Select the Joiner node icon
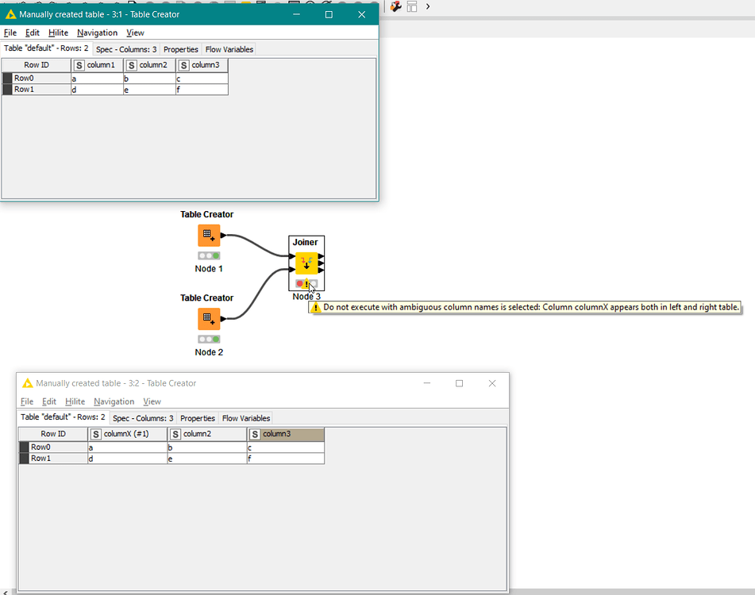Screen dimensions: 755x595 tap(306, 263)
